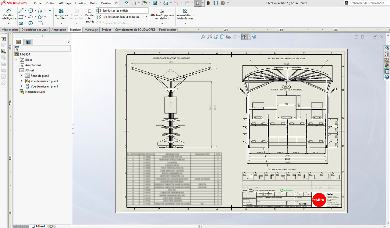The image size is (390, 228).
Task: Switch to the PropertyManager panel tab
Action: 28,42
